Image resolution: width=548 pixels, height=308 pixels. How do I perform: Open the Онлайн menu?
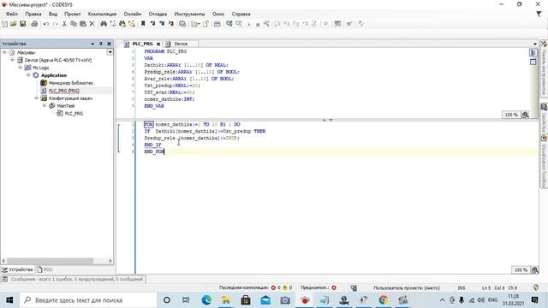133,14
